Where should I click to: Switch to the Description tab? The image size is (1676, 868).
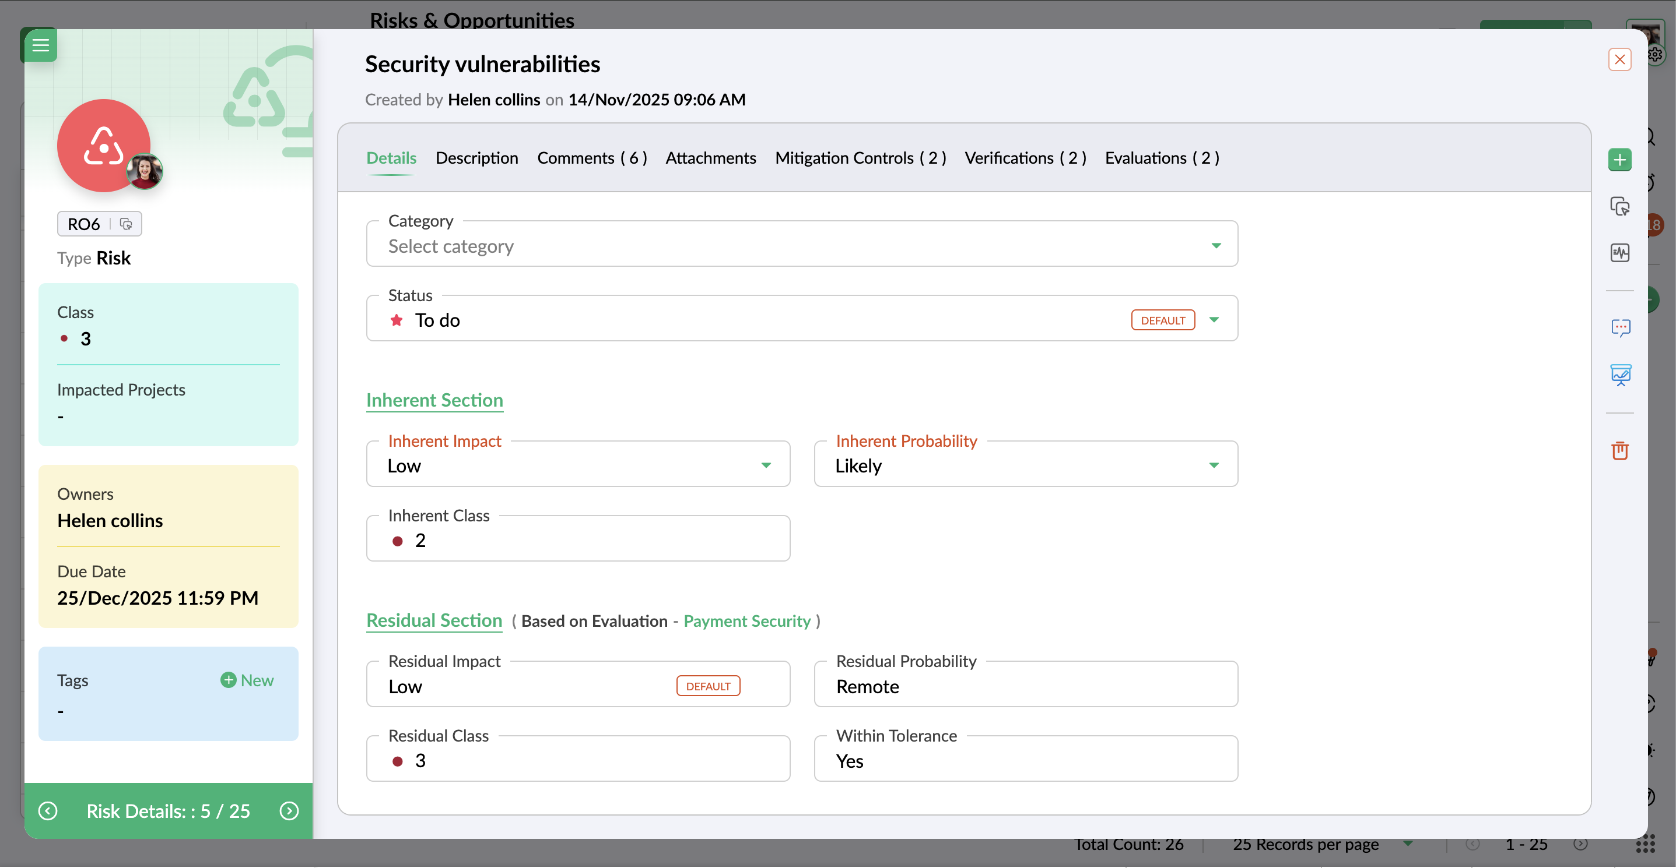pos(476,158)
